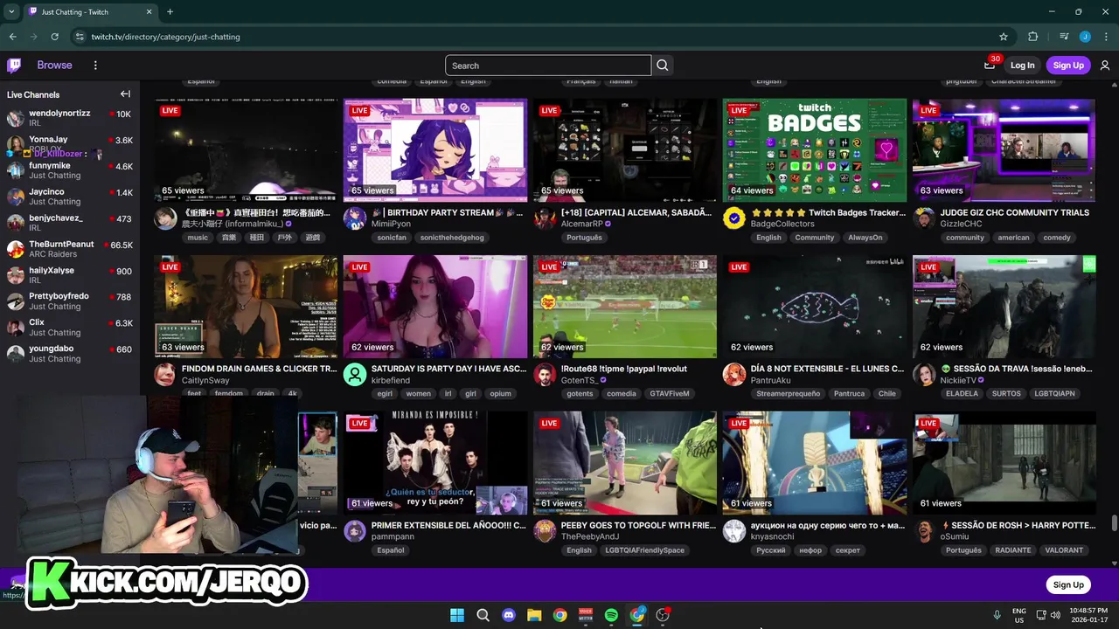Open the notifications inbox with 30 badge
1119x629 pixels.
pos(990,65)
